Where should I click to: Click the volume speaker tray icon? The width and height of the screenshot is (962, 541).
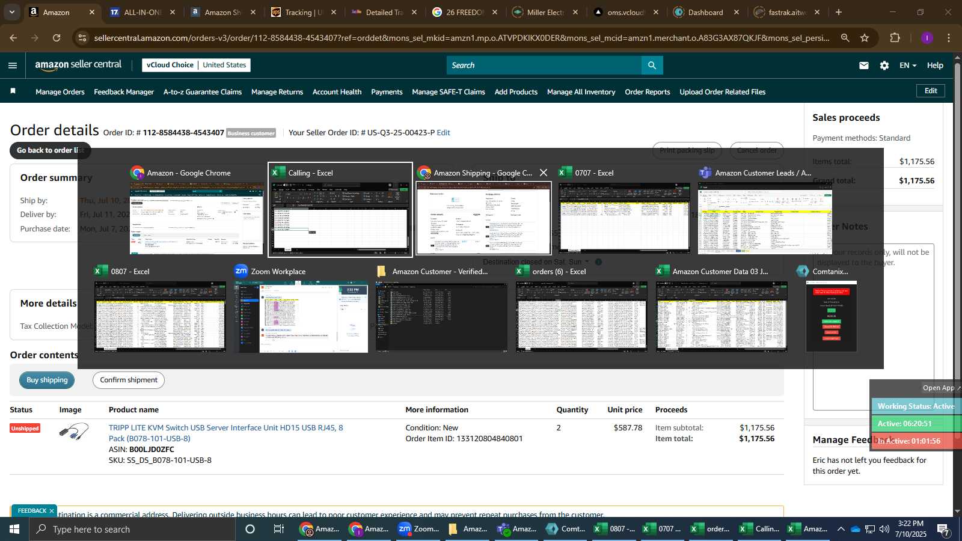[884, 529]
